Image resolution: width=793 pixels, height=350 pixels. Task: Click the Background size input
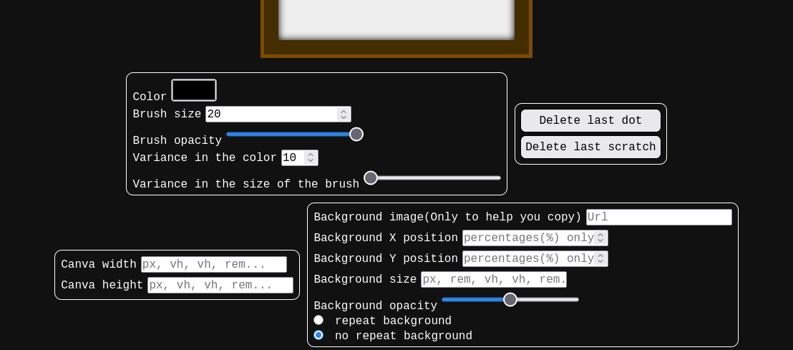pyautogui.click(x=494, y=279)
